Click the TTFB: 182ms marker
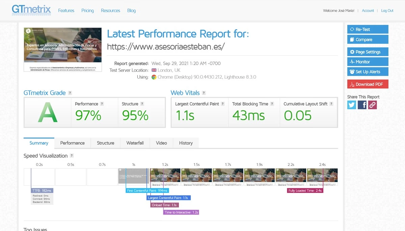The image size is (405, 231). click(x=42, y=191)
